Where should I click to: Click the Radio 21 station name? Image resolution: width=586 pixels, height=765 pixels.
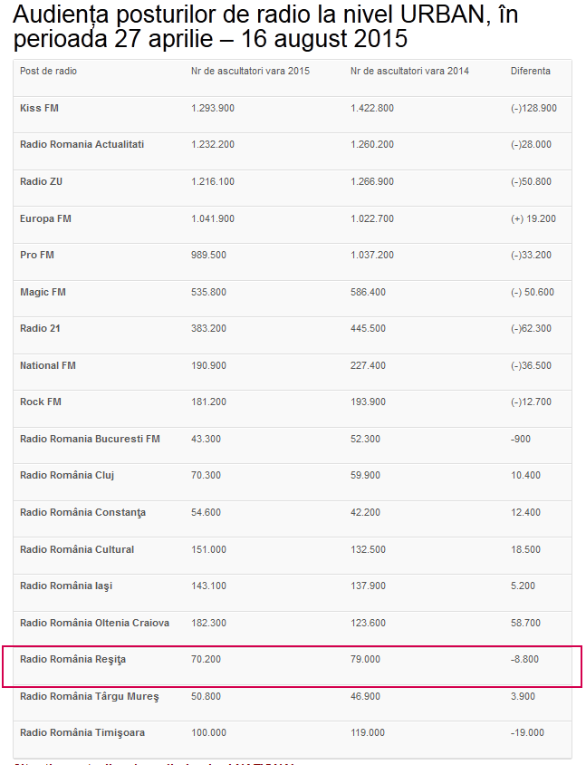(x=40, y=328)
